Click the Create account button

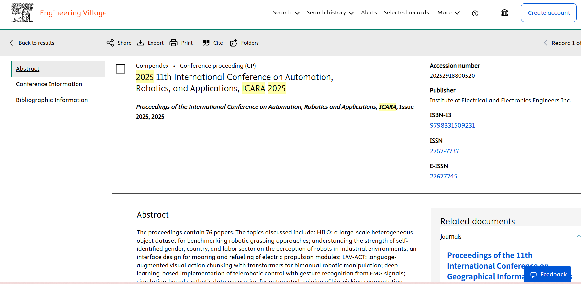click(x=548, y=13)
